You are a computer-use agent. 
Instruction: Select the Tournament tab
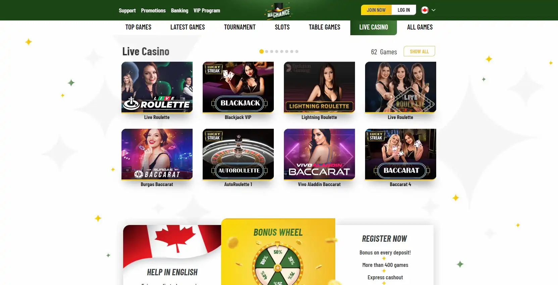[240, 27]
